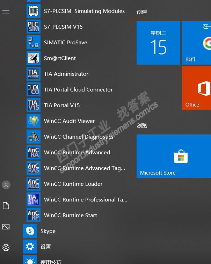The width and height of the screenshot is (211, 264).
Task: Click the WinCC Runtime Advanced icon
Action: pos(34,152)
